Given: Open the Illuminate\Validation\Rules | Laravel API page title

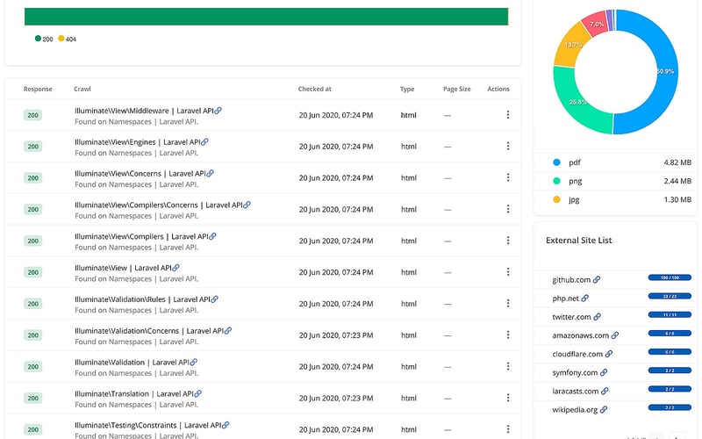Looking at the screenshot, I should coord(142,299).
